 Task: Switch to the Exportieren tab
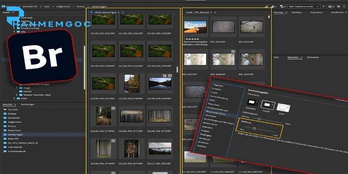pos(316,13)
